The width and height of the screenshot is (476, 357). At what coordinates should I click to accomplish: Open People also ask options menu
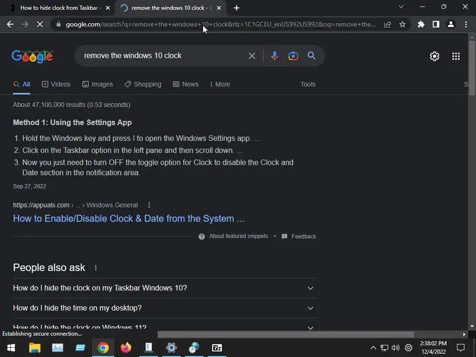click(x=96, y=268)
